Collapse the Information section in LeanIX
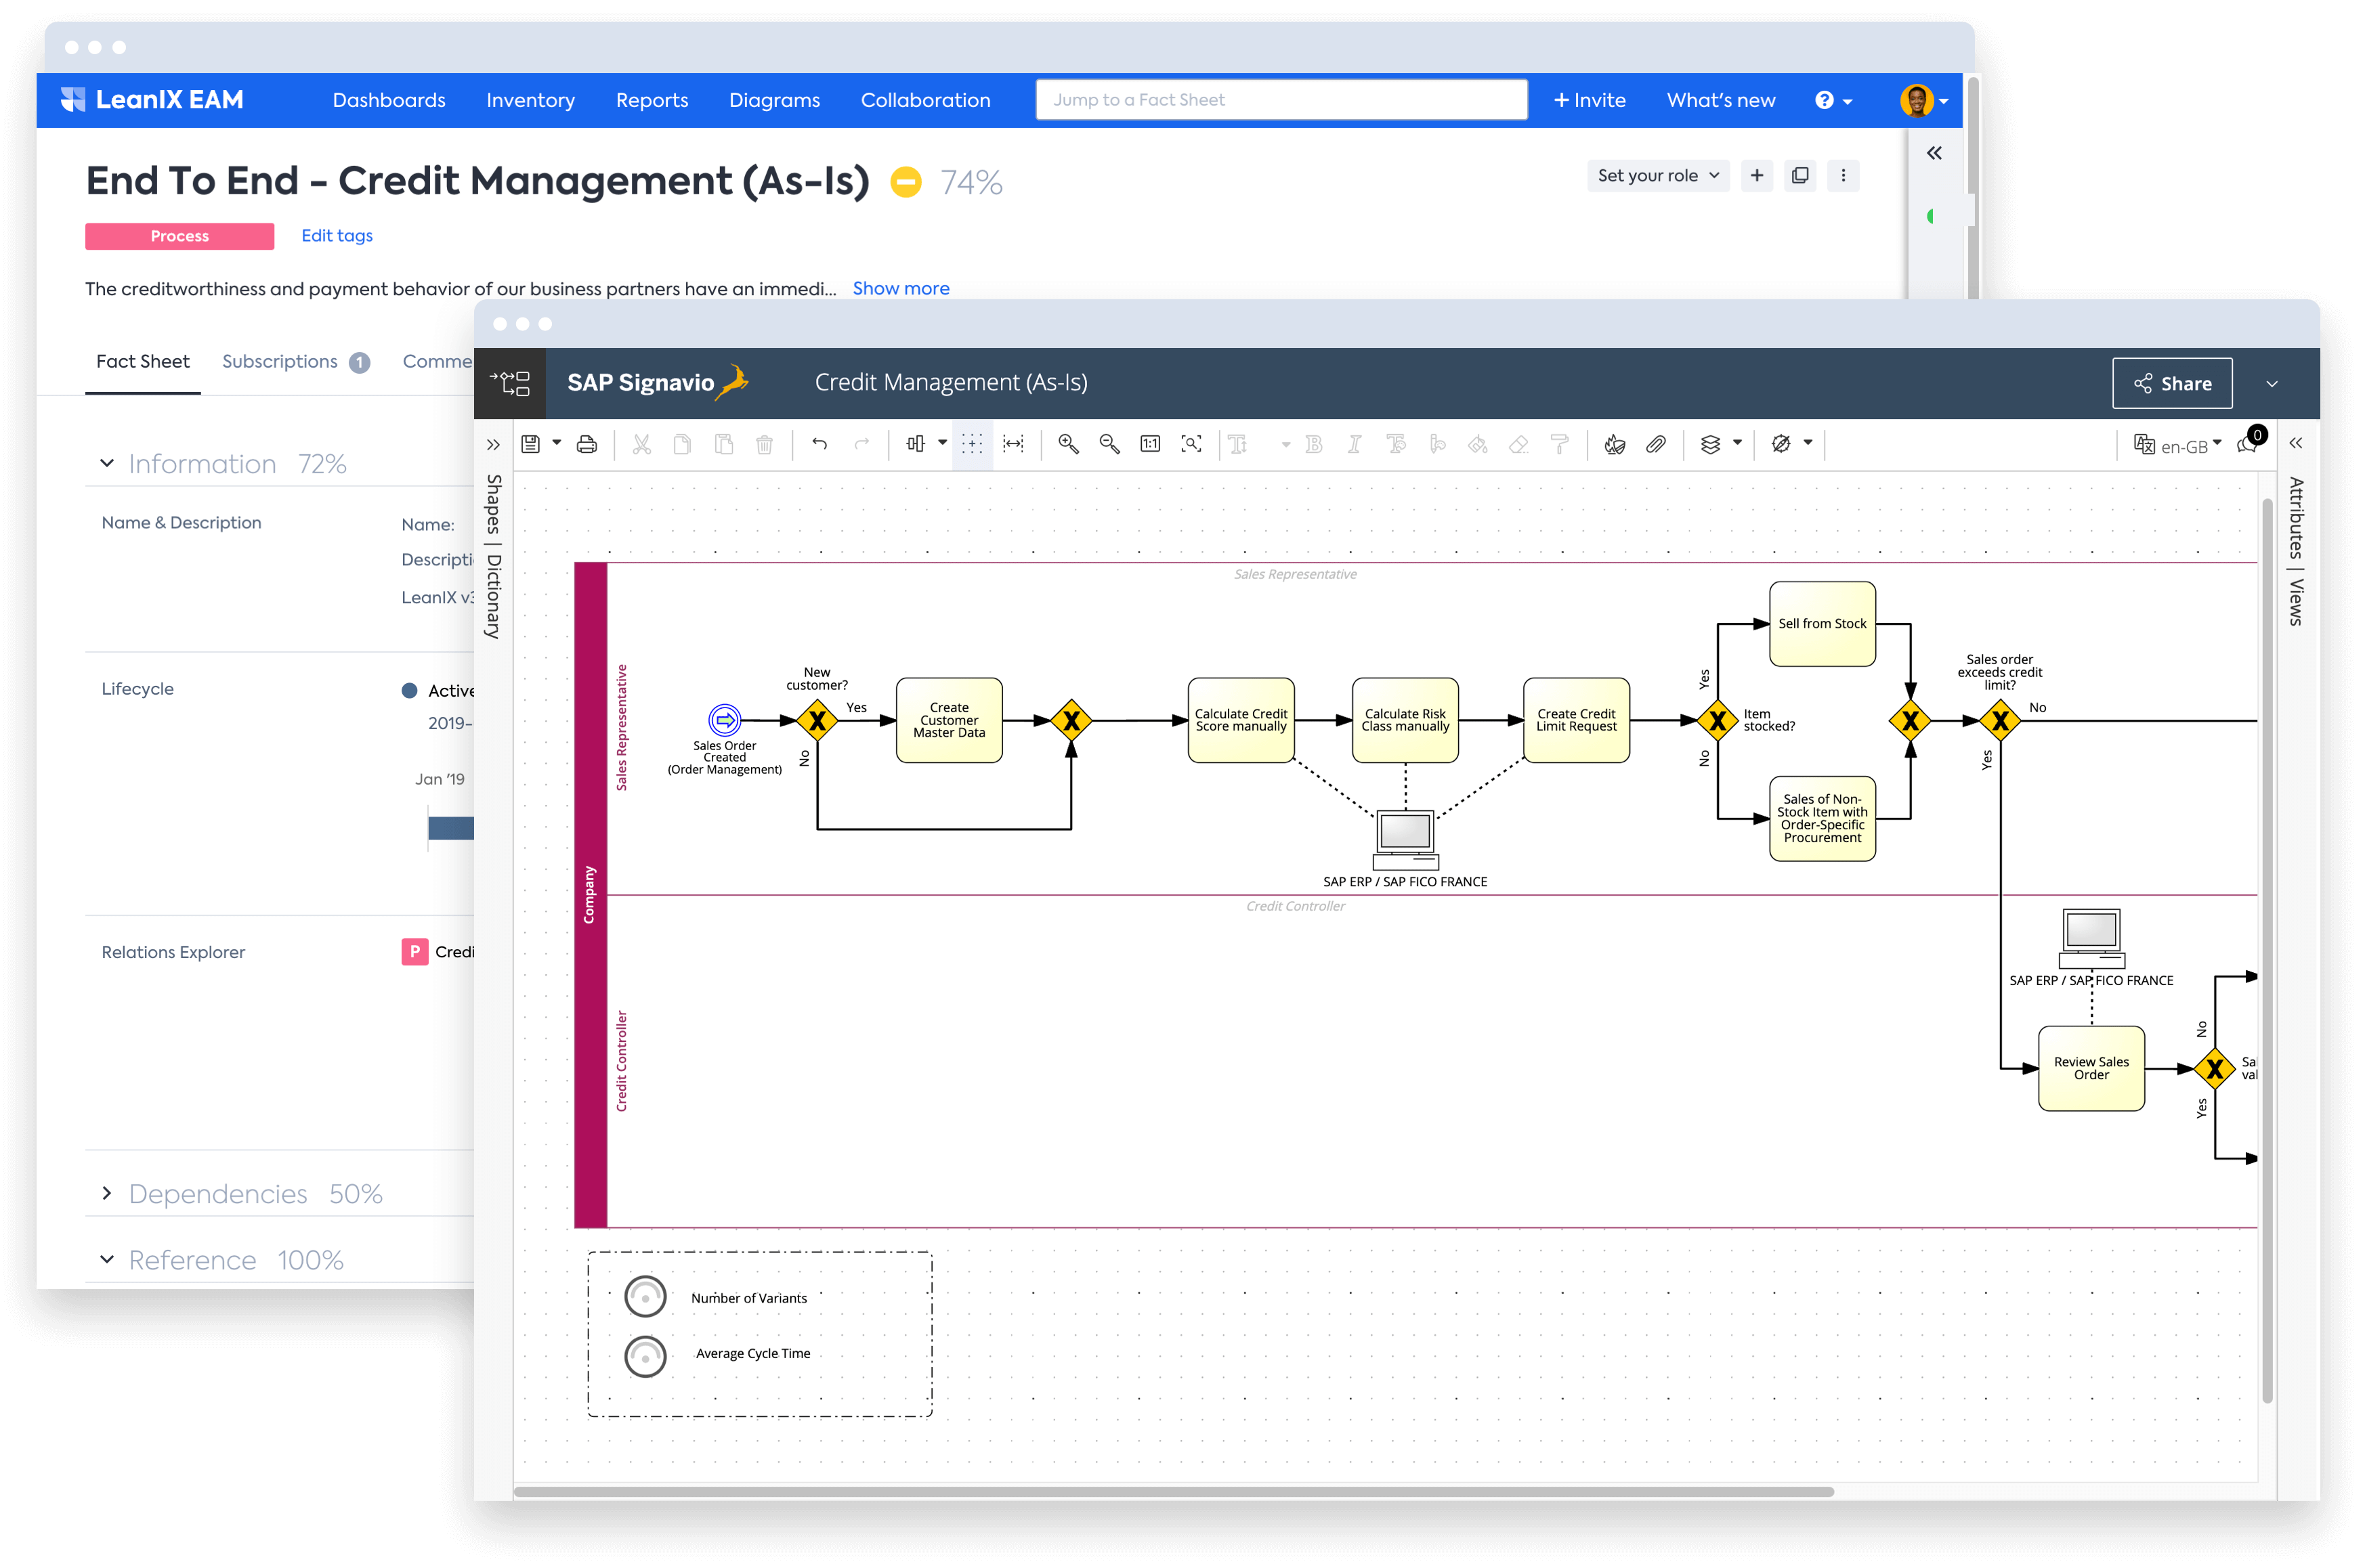The image size is (2365, 1568). [107, 463]
